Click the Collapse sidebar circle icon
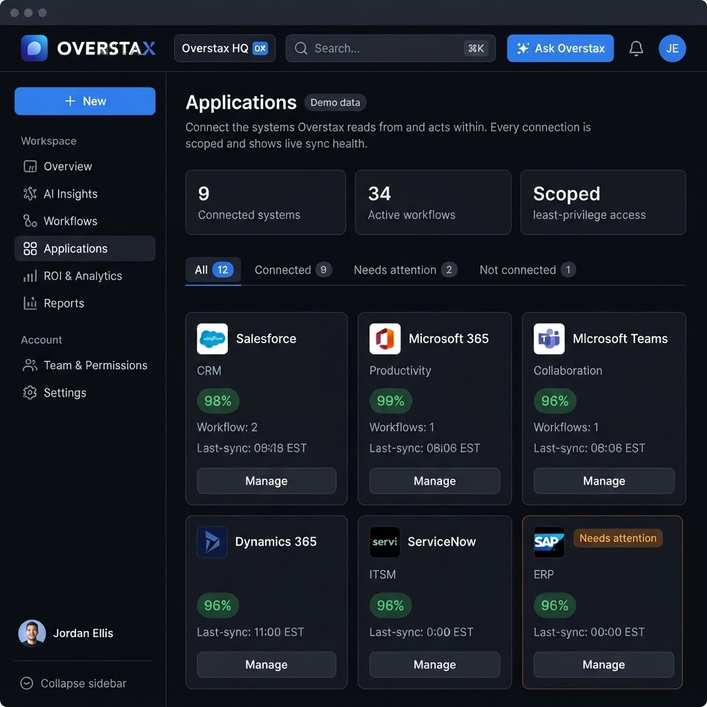The width and height of the screenshot is (707, 707). (x=27, y=683)
